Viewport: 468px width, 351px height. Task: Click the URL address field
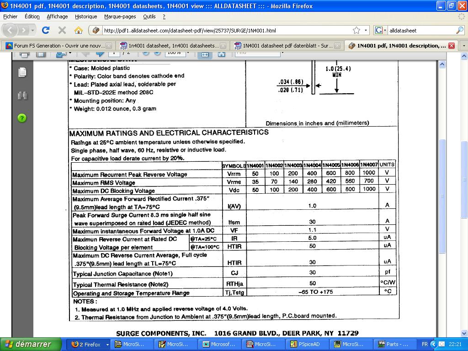pyautogui.click(x=227, y=30)
